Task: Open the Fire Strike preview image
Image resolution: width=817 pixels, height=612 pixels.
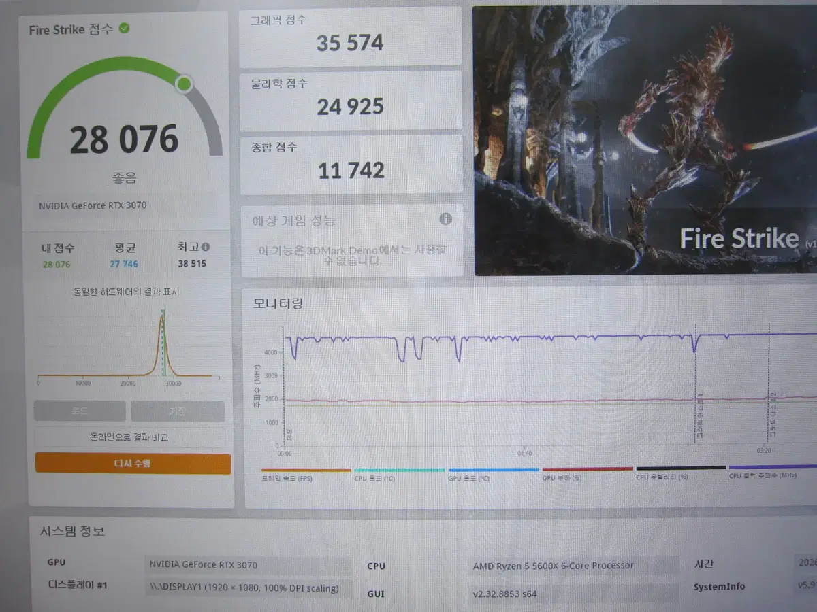Action: pyautogui.click(x=644, y=141)
